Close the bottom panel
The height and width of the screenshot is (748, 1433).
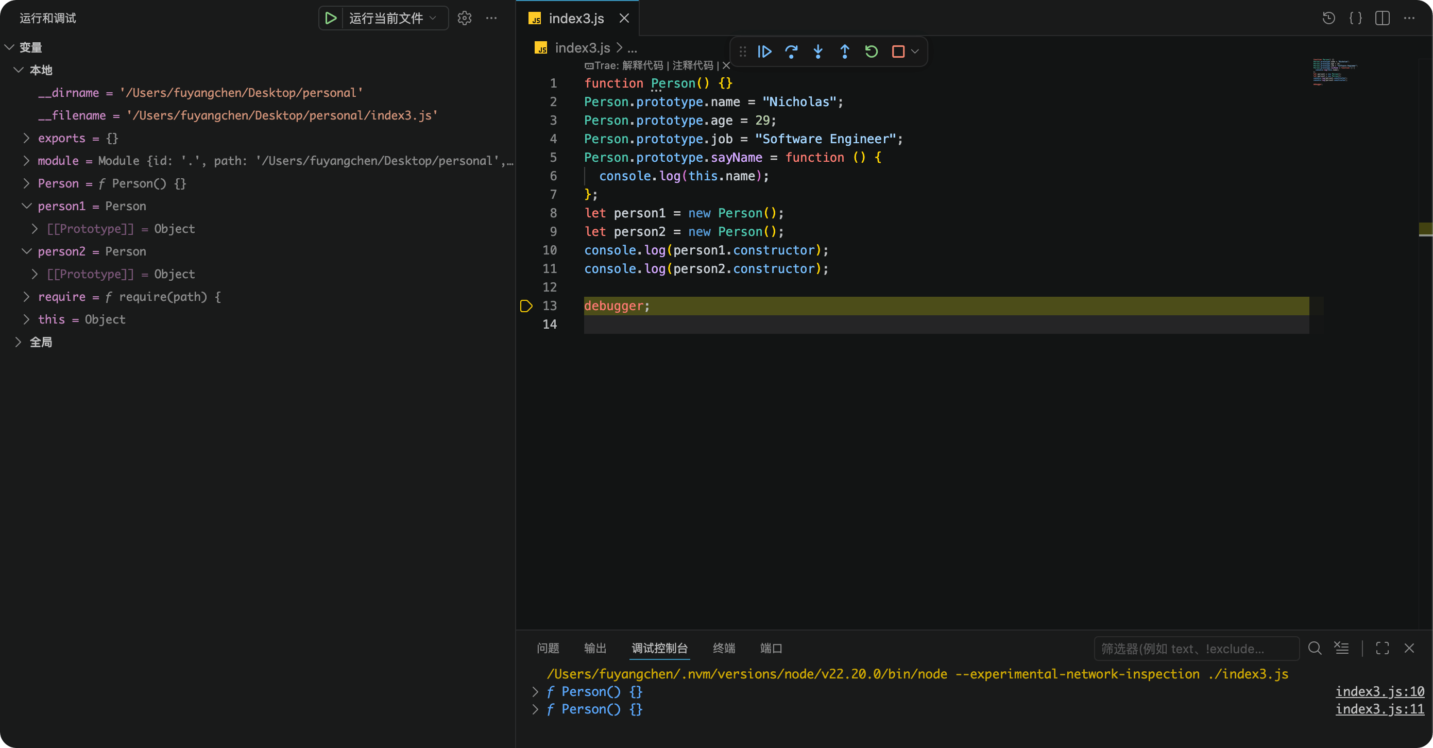[1409, 649]
